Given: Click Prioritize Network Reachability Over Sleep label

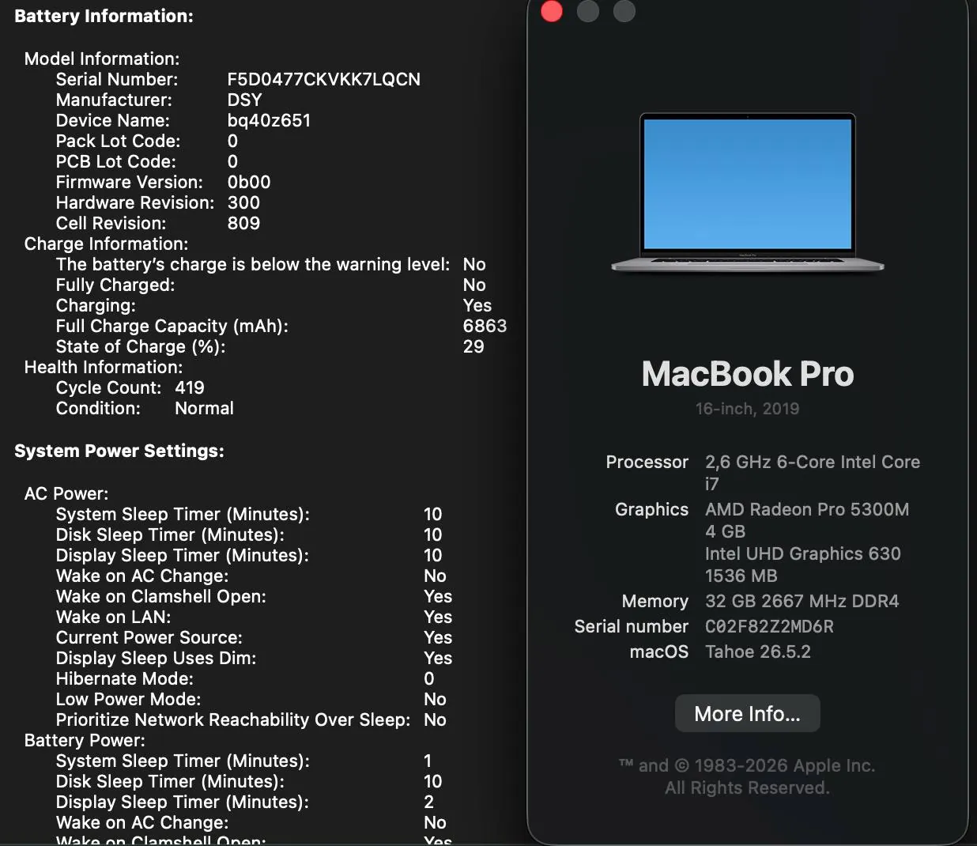Looking at the screenshot, I should [233, 719].
